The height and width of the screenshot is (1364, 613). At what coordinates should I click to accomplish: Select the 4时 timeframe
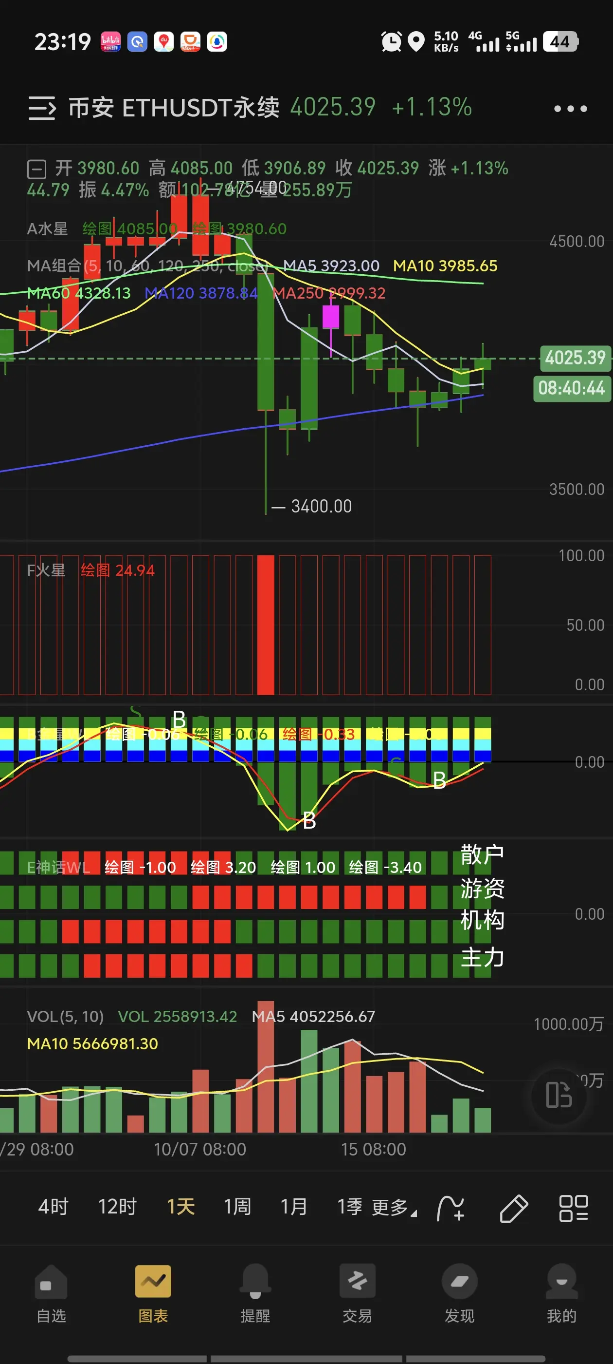[54, 1207]
